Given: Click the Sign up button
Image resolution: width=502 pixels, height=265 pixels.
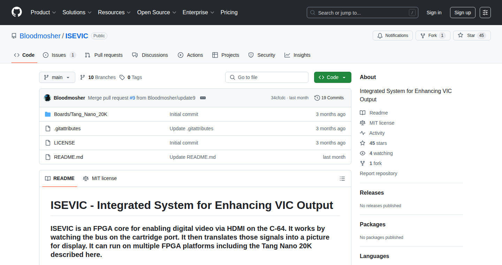Looking at the screenshot, I should tap(463, 13).
